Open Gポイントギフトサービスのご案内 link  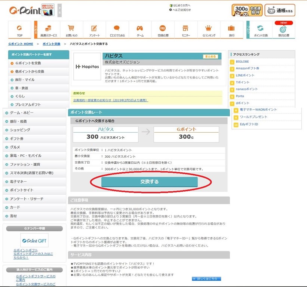click(36, 278)
